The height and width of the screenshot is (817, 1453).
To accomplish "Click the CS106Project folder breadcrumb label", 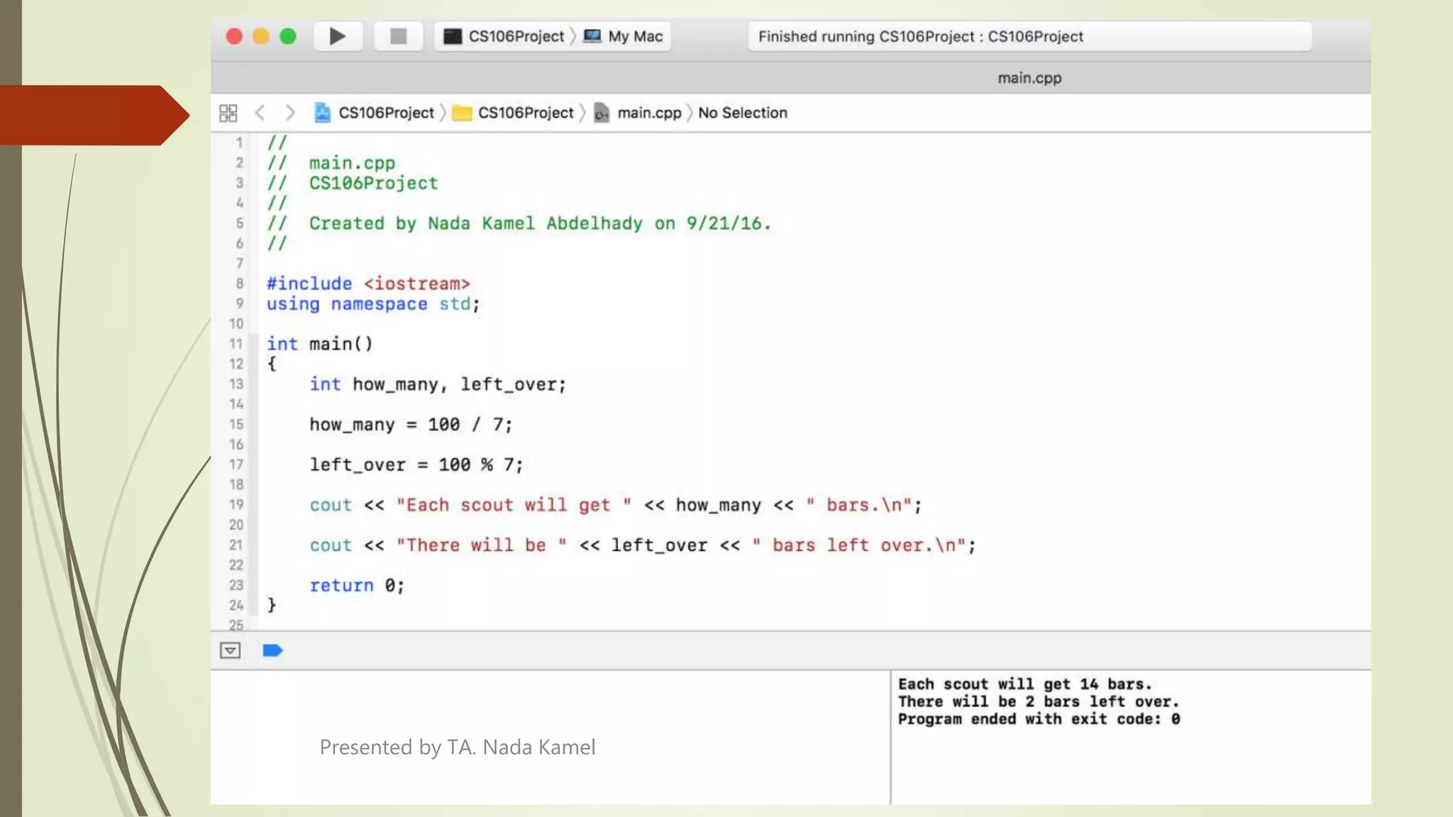I will click(525, 113).
